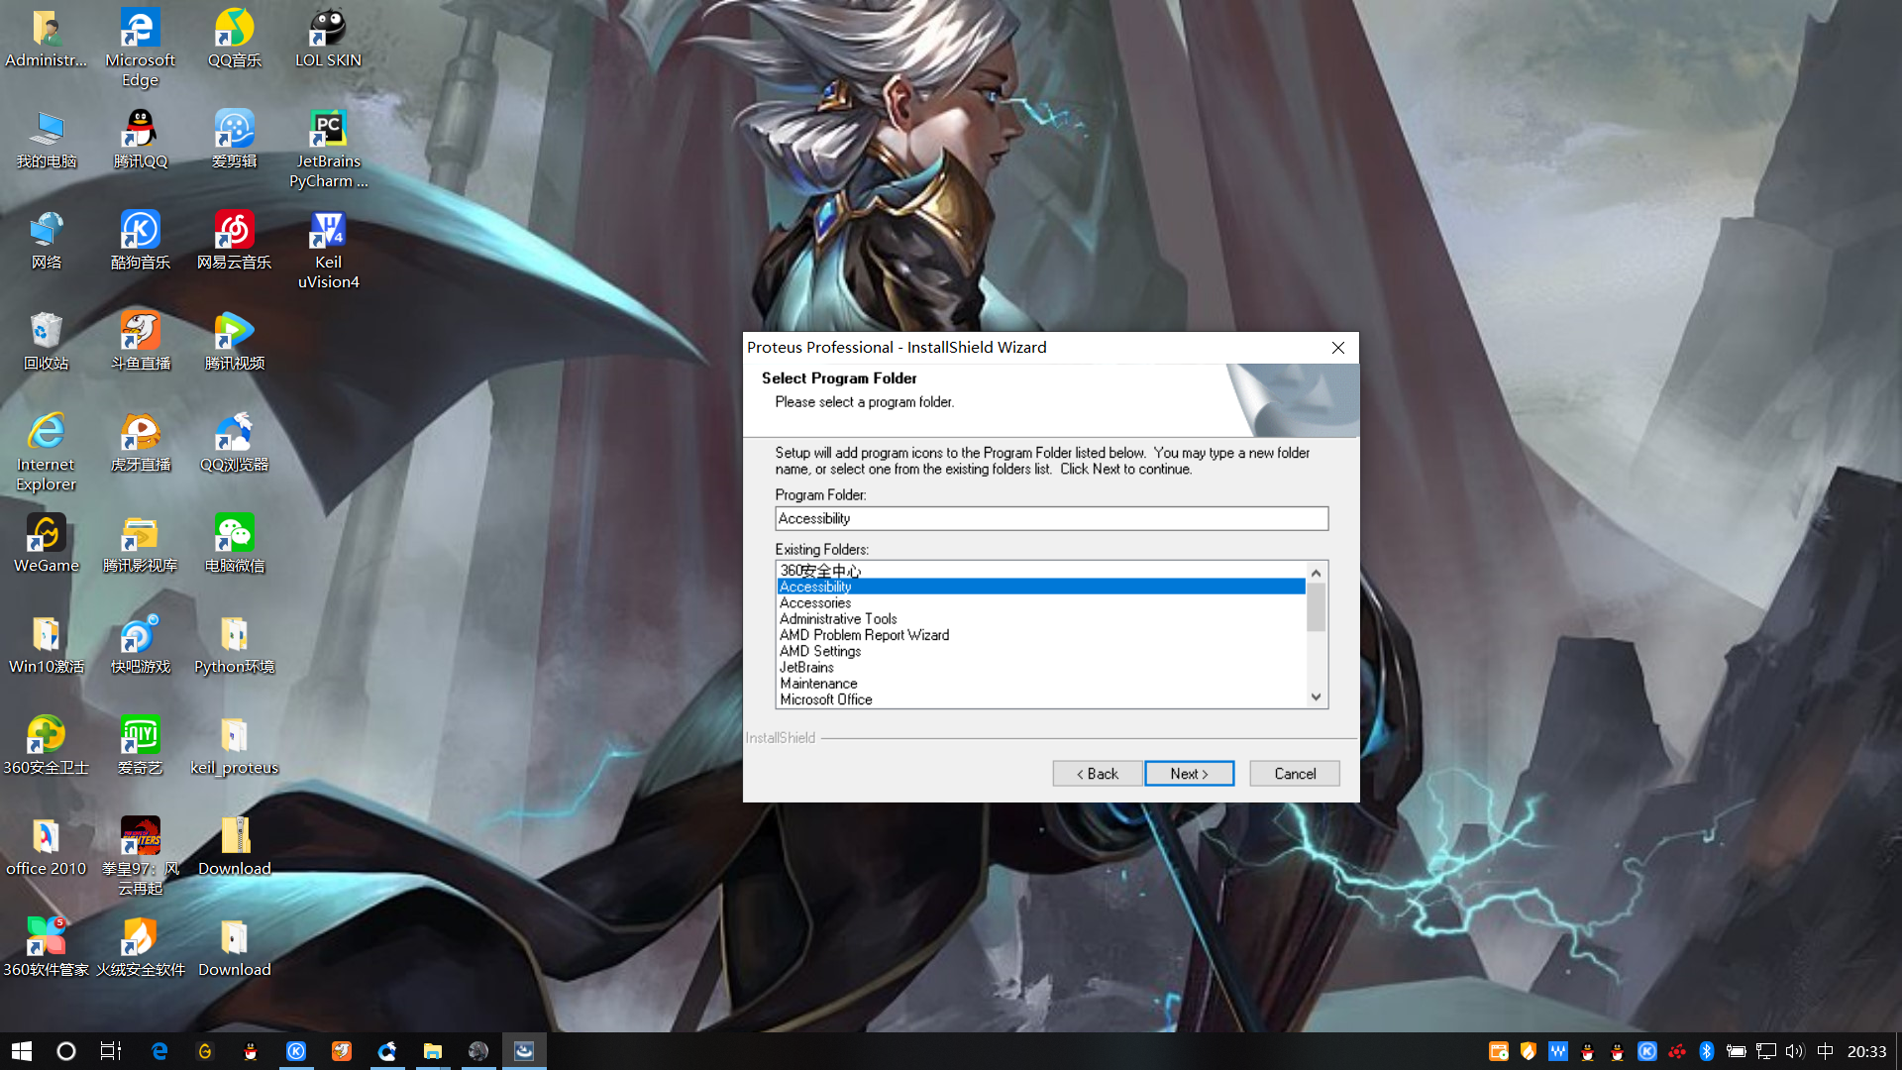The image size is (1902, 1070).
Task: Go back with the Back button
Action: point(1098,774)
